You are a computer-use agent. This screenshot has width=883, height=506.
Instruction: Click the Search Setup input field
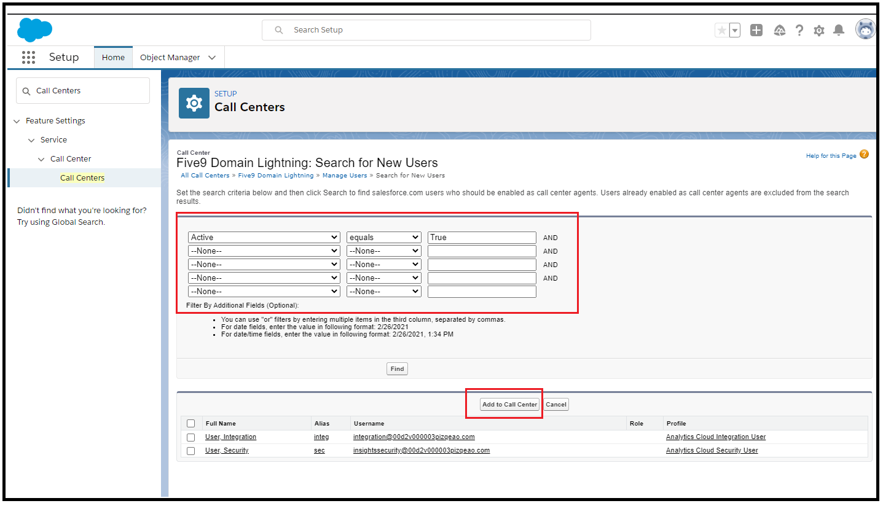pyautogui.click(x=426, y=30)
